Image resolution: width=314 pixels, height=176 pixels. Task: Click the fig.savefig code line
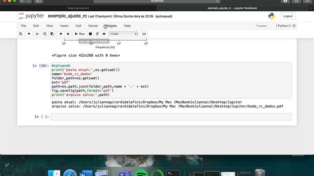pyautogui.click(x=82, y=90)
